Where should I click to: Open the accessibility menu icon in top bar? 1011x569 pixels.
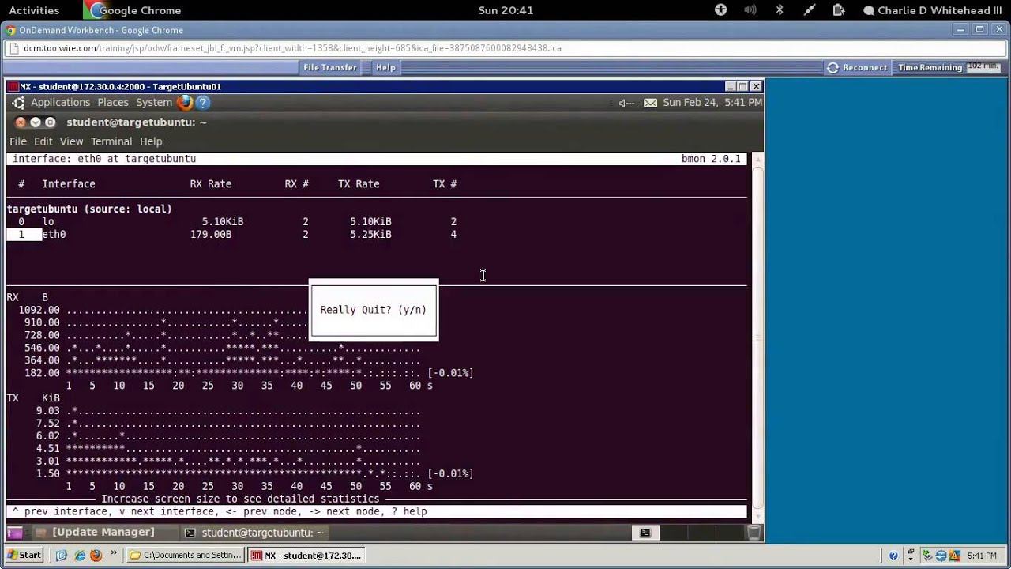click(x=720, y=10)
